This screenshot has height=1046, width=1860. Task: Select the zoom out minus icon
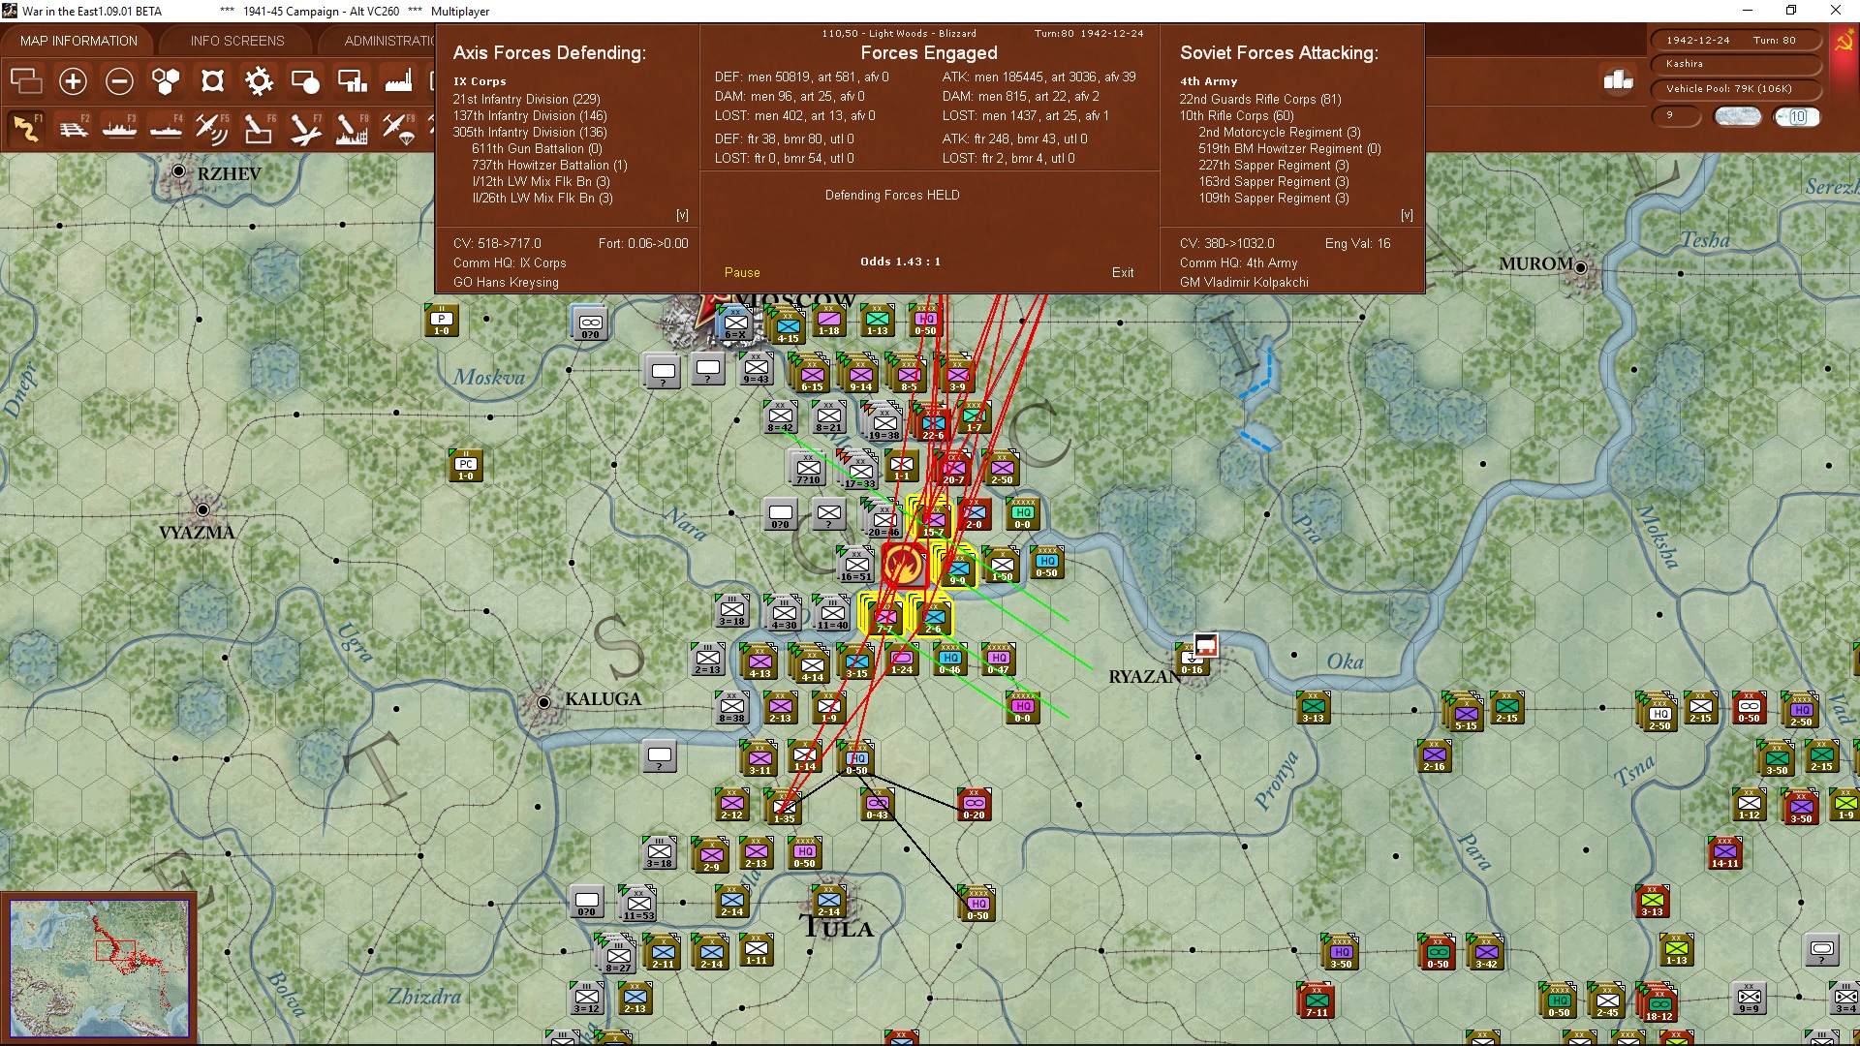point(119,81)
